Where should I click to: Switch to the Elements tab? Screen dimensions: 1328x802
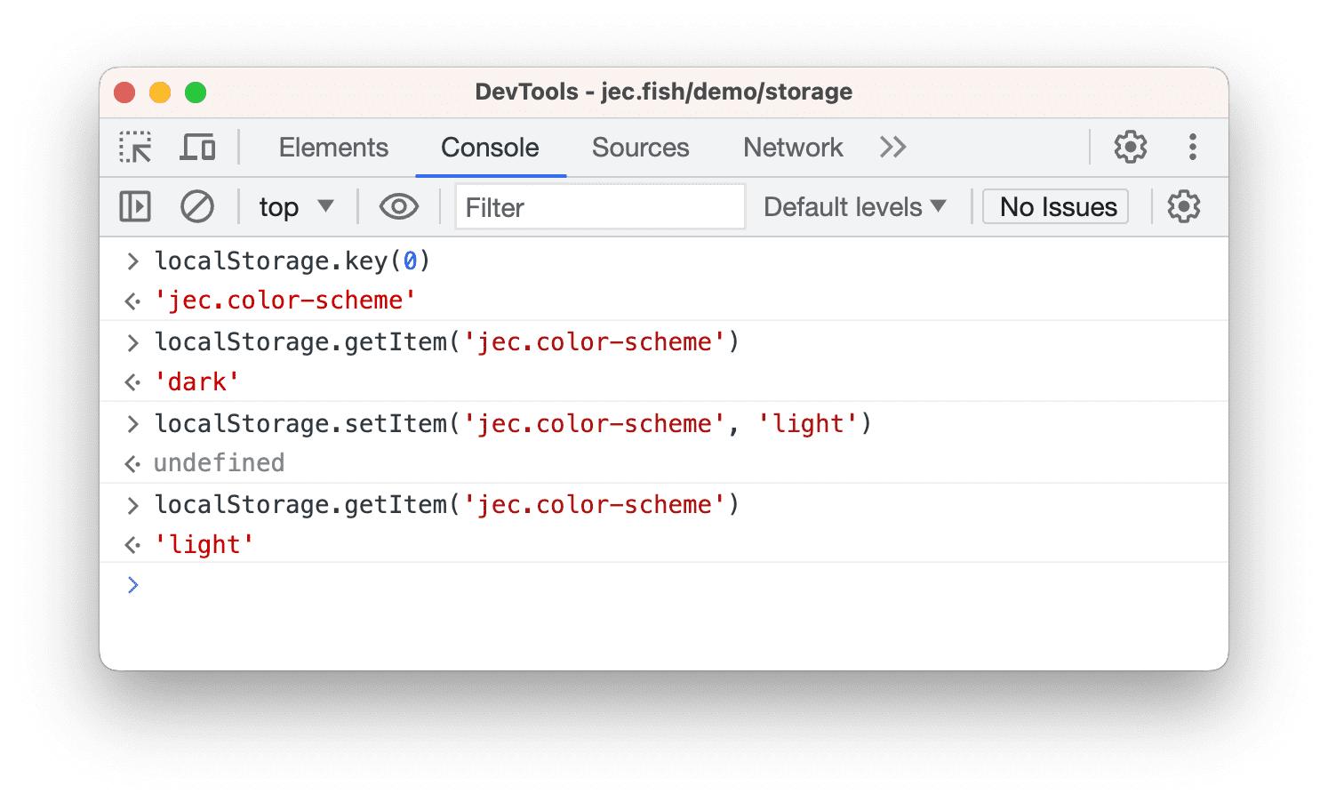(x=333, y=147)
